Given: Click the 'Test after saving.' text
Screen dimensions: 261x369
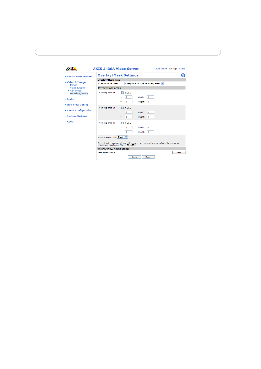Looking at the screenshot, I should (106, 153).
